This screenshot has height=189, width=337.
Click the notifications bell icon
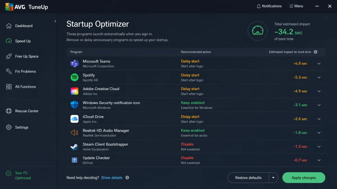pos(259,6)
